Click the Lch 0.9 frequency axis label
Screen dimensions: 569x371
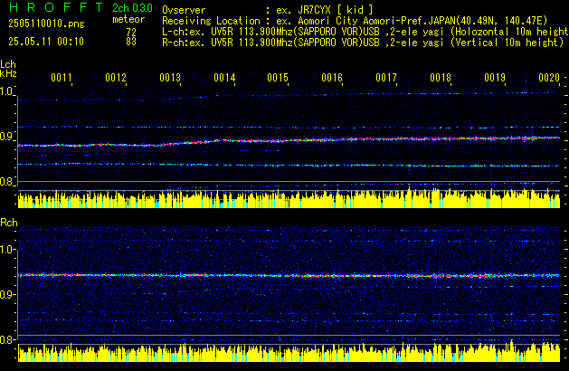coord(6,137)
